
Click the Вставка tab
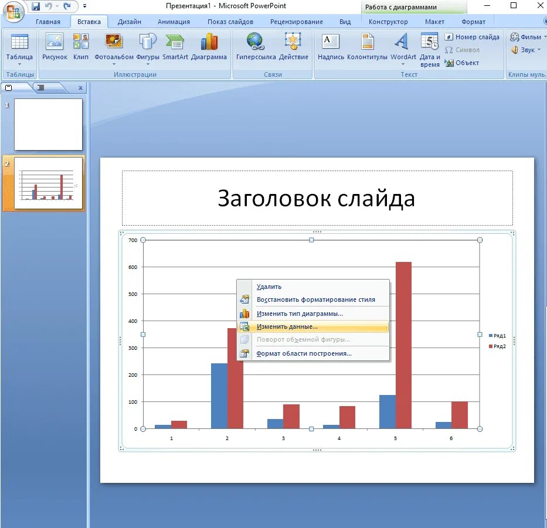pyautogui.click(x=89, y=22)
